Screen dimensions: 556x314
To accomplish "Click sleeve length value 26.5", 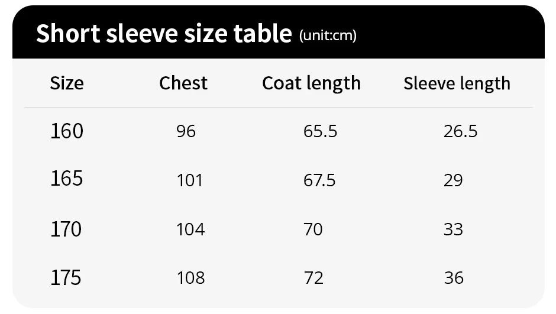I will [x=460, y=131].
